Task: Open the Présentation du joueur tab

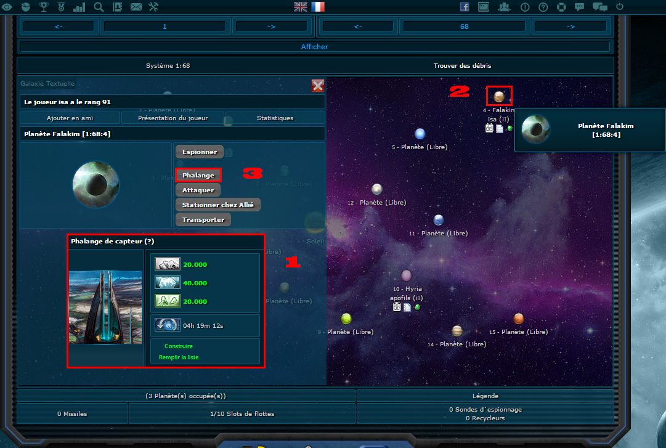Action: (x=173, y=118)
